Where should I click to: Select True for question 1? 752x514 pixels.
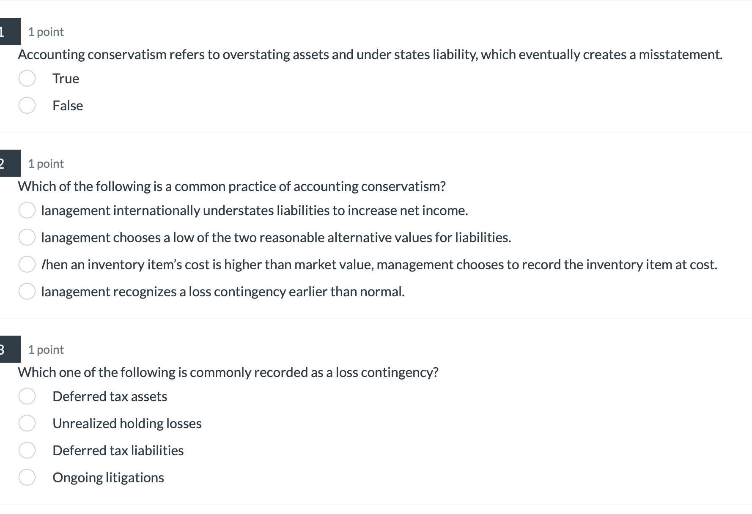27,78
